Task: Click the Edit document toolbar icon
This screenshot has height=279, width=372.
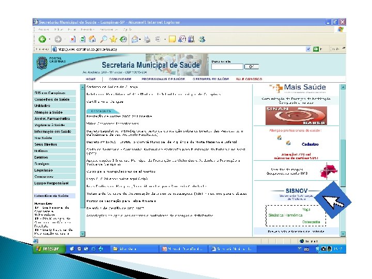Action: tap(158, 39)
